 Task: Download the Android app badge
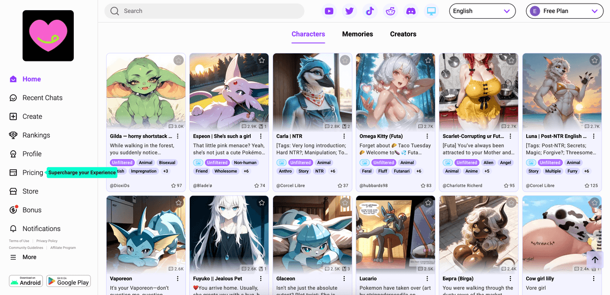[26, 281]
